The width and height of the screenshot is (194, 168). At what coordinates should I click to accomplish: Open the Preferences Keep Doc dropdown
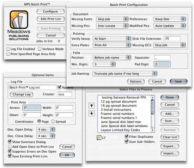[x=170, y=19]
